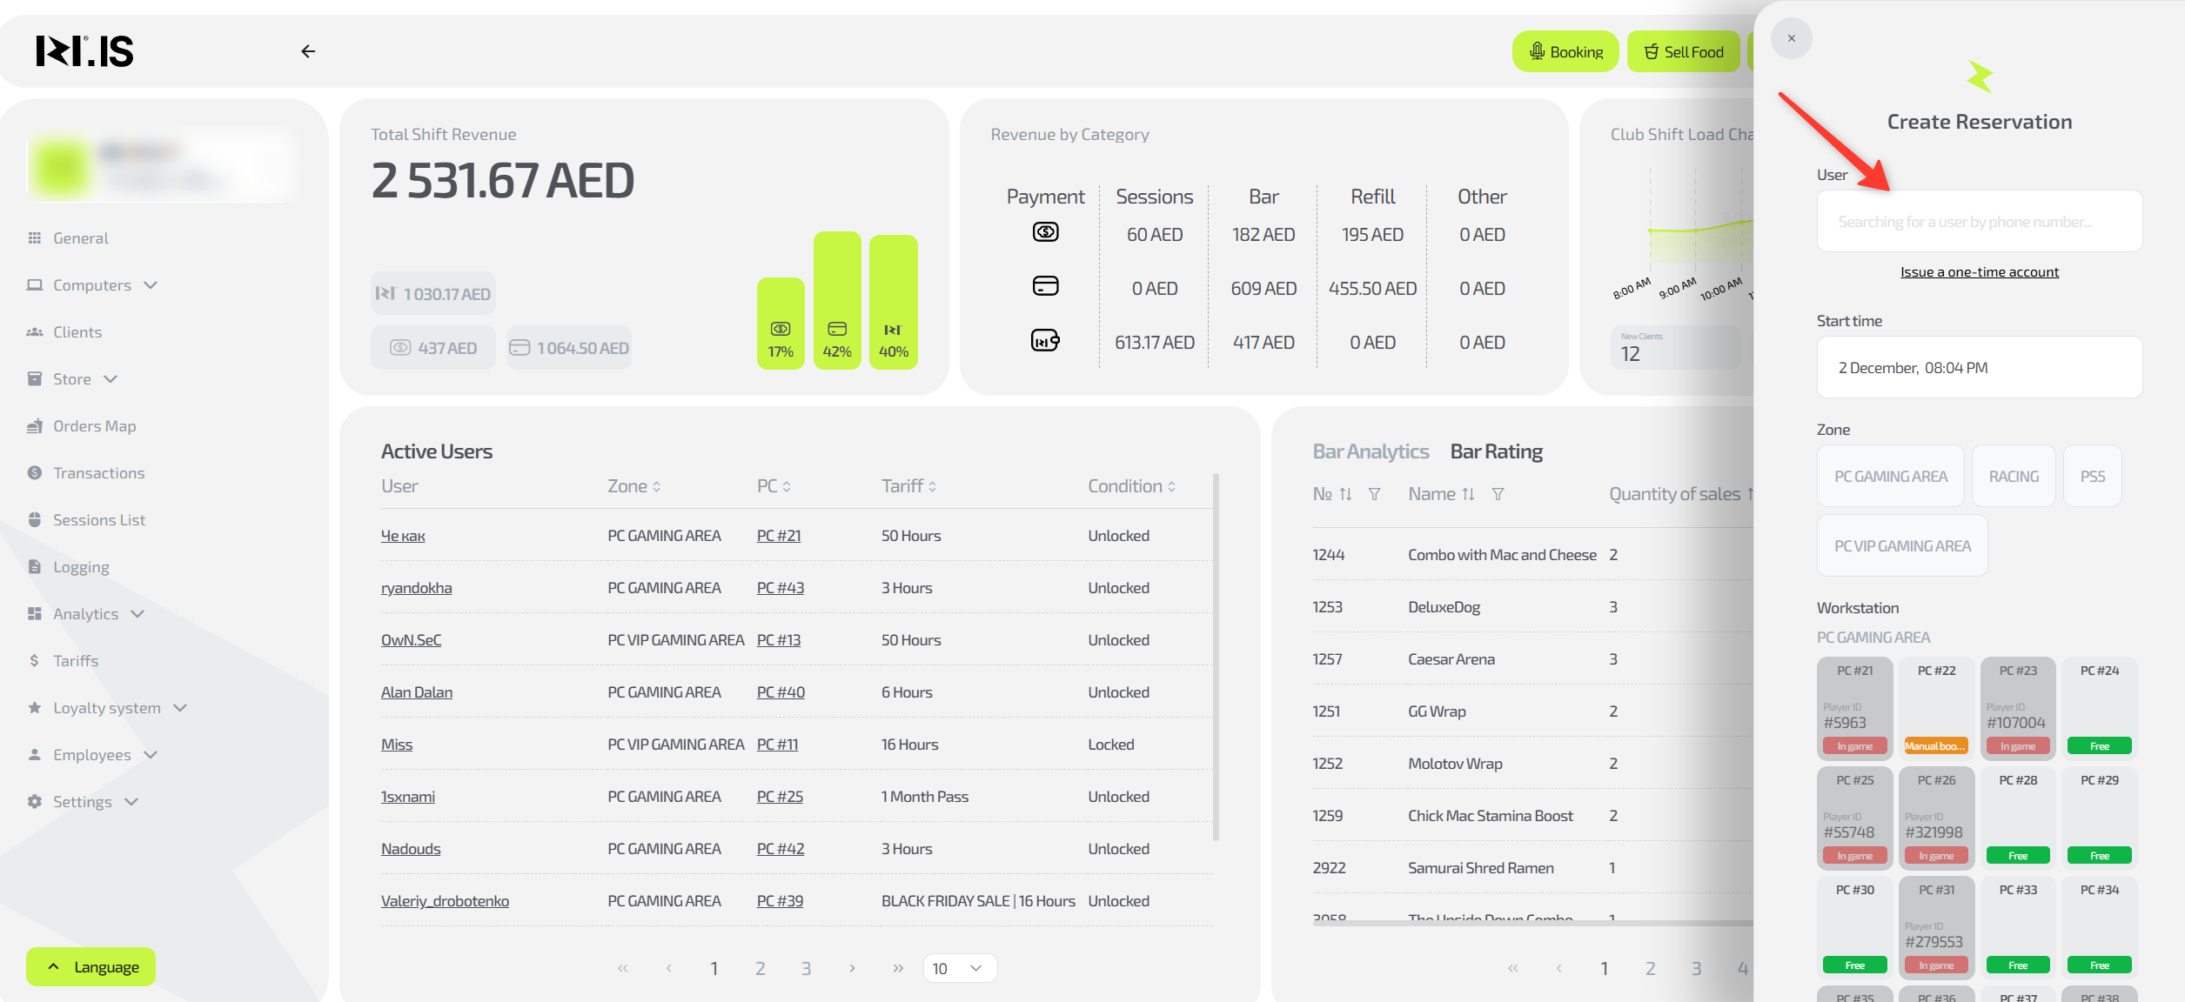This screenshot has height=1002, width=2185.
Task: Choose the free PC #24 workstation
Action: click(x=2099, y=707)
